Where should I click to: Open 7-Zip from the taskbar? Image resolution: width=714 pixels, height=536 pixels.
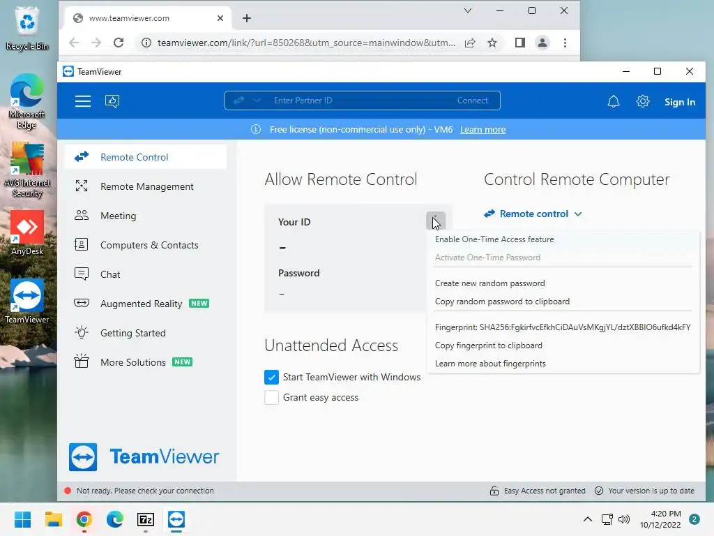tap(146, 519)
